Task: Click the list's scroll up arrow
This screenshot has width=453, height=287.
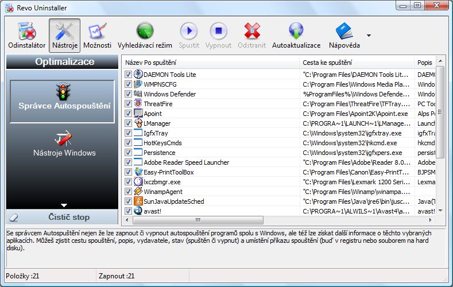Action: [440, 61]
